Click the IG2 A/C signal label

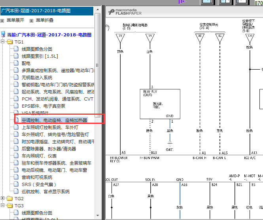tap(250, 158)
